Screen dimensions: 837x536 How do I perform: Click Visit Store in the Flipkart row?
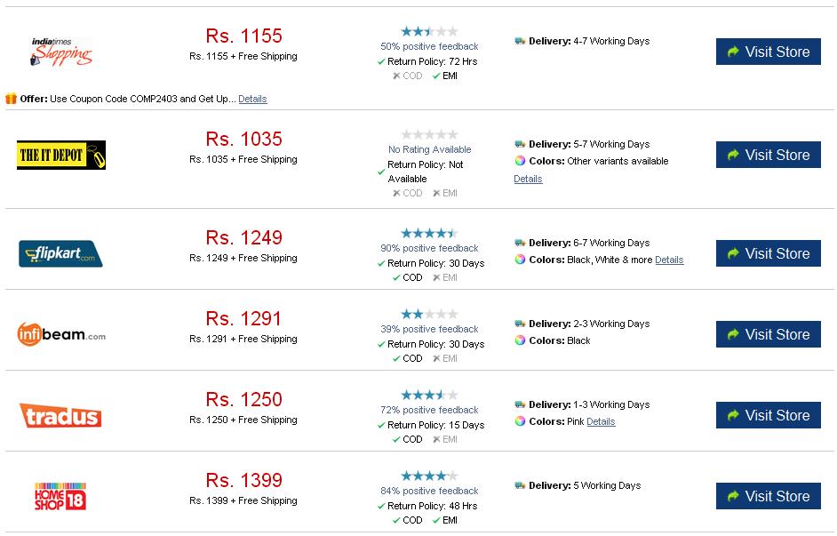tap(769, 253)
